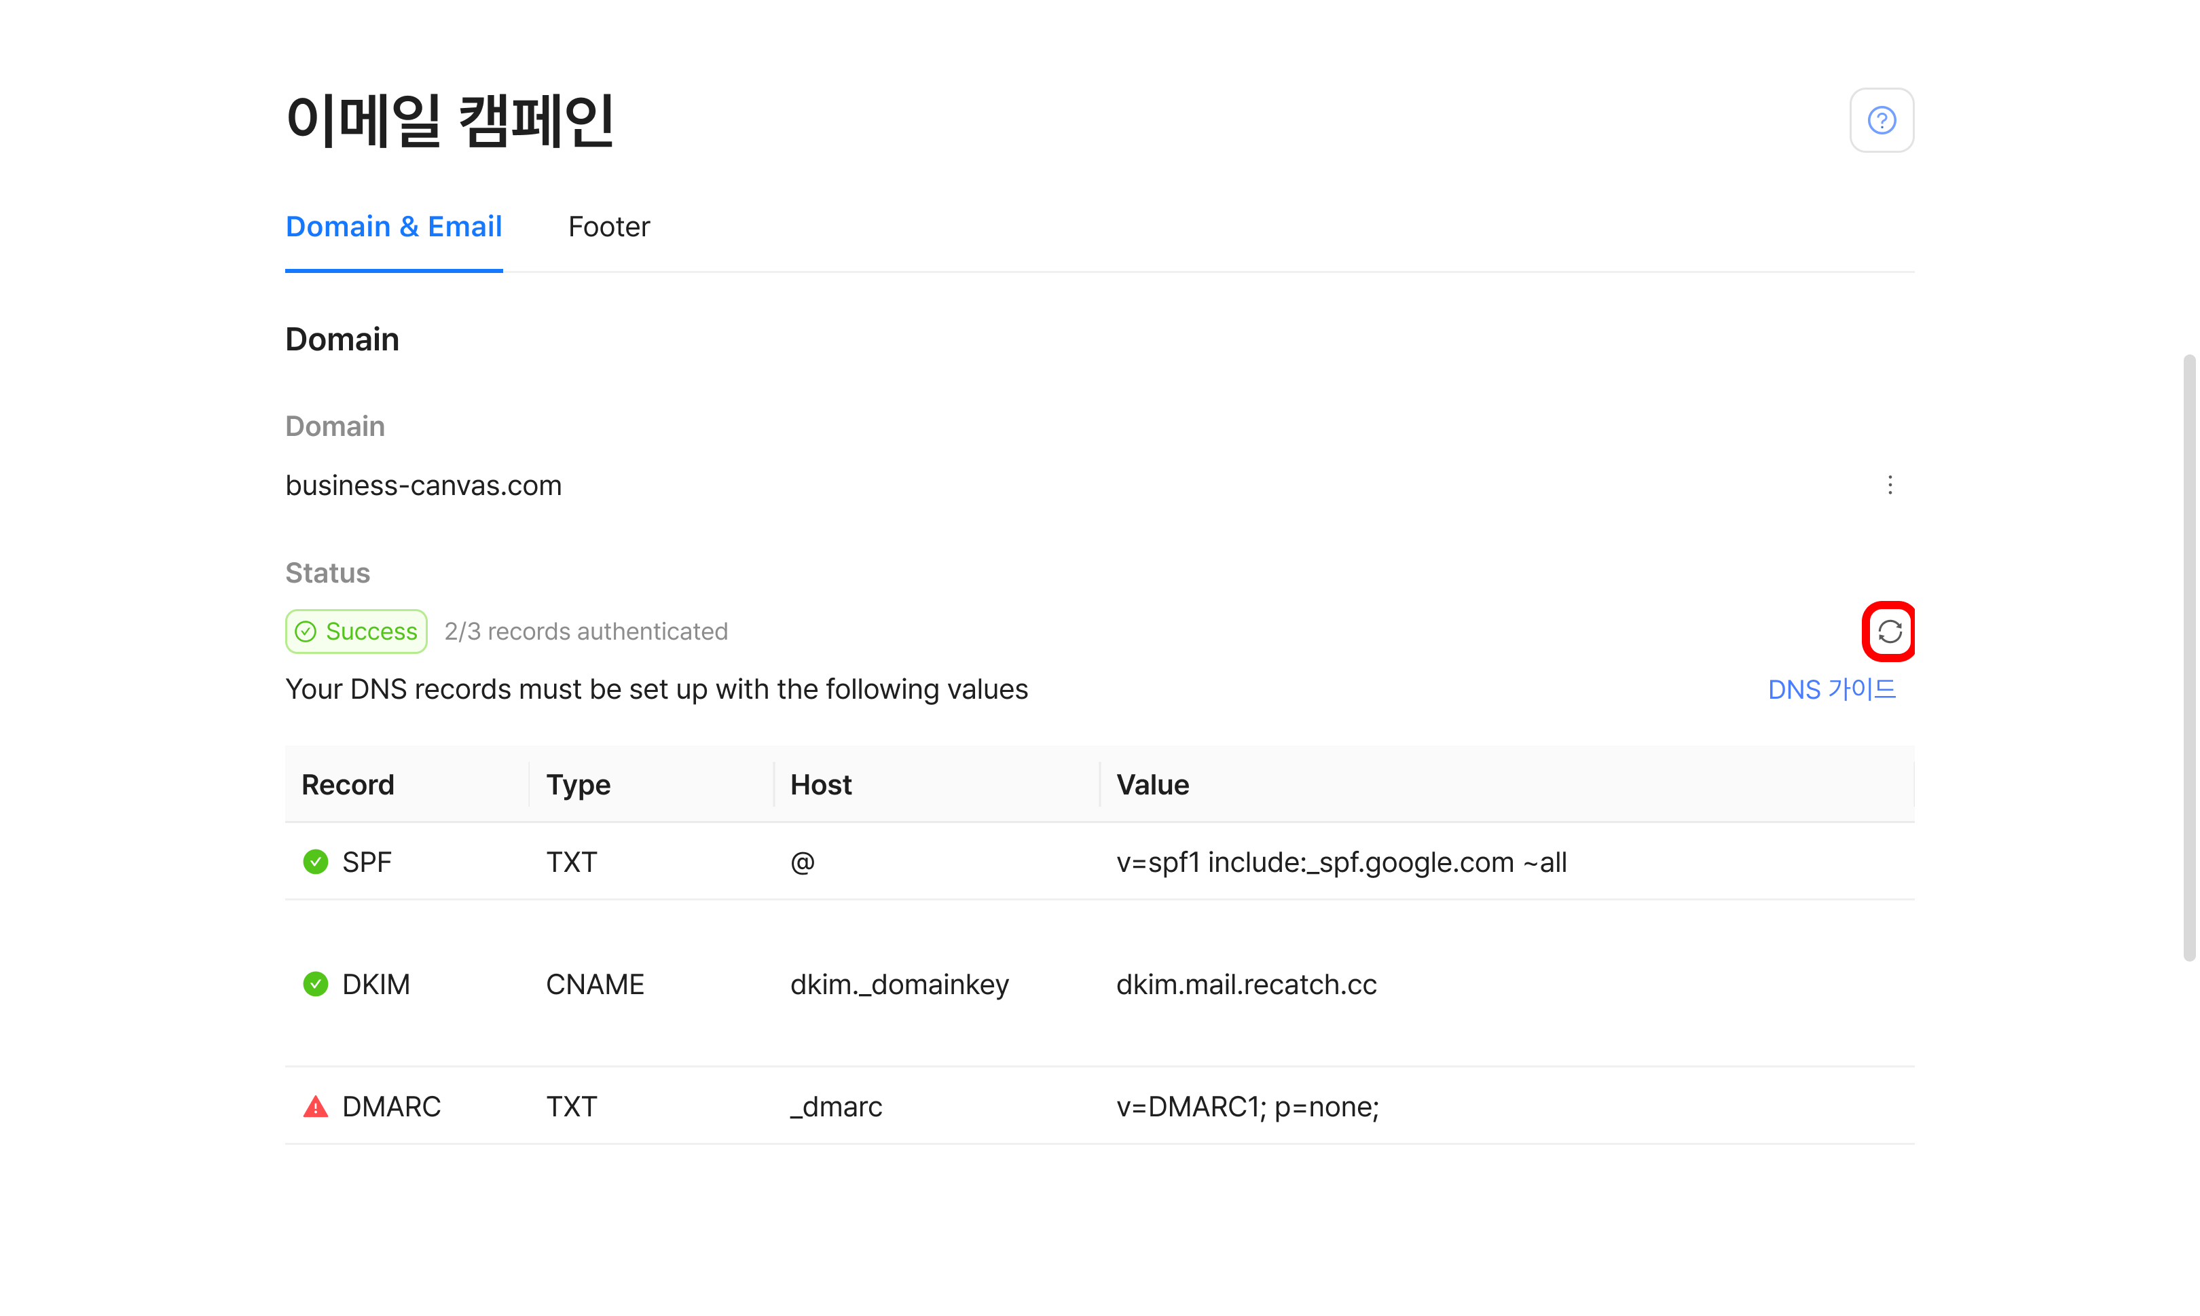This screenshot has width=2200, height=1316.
Task: Click the DMARC value v=DMARC1; p=none;
Action: [1247, 1107]
